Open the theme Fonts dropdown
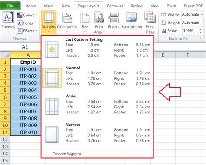The height and width of the screenshot is (165, 206). pos(27,23)
